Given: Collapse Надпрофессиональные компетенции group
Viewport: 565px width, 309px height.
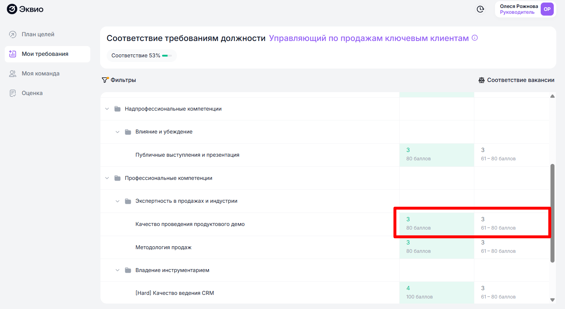Looking at the screenshot, I should tap(107, 109).
